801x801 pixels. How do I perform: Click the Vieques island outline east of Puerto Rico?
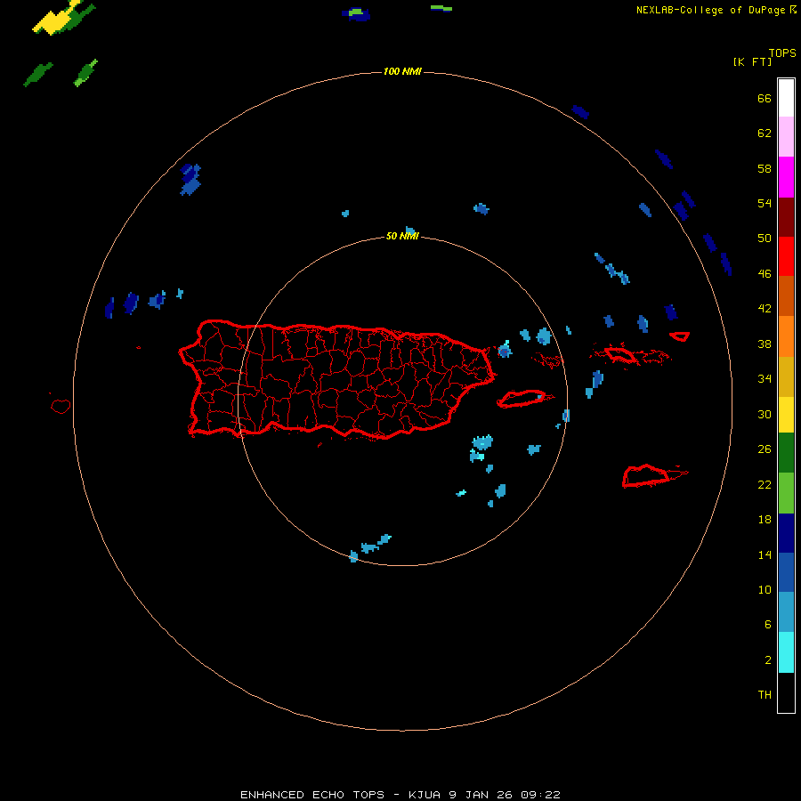[524, 399]
